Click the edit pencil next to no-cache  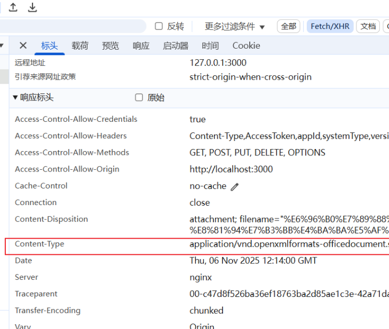click(234, 187)
